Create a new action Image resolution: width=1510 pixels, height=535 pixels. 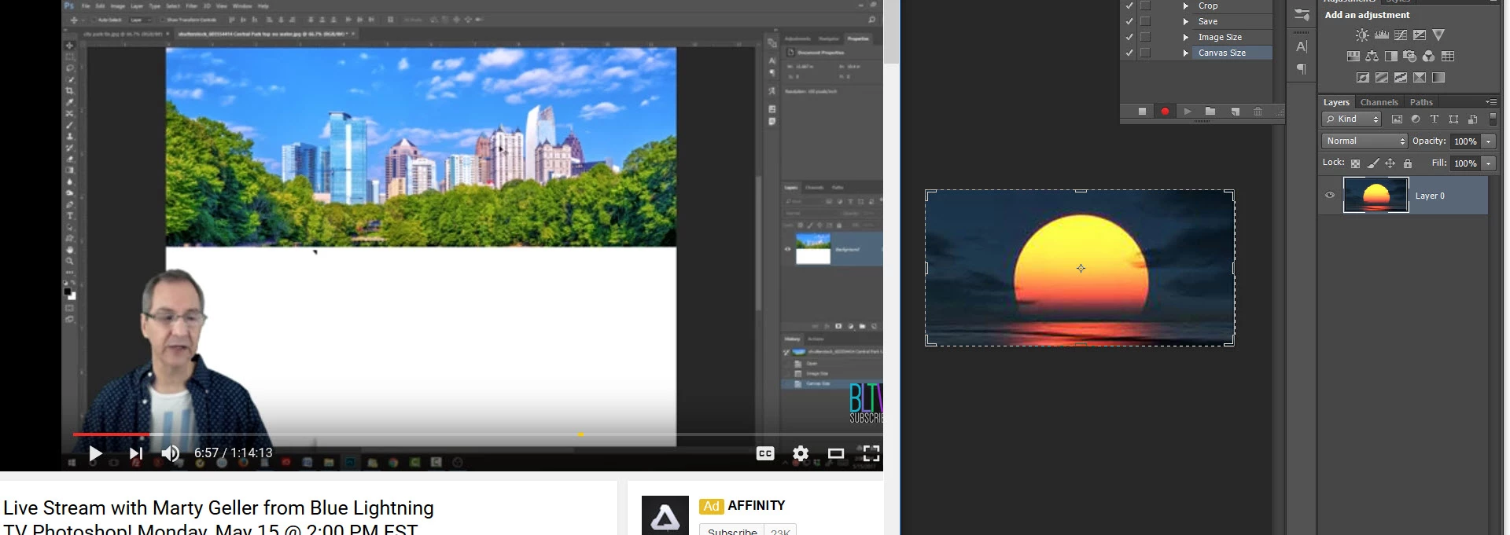point(1235,112)
